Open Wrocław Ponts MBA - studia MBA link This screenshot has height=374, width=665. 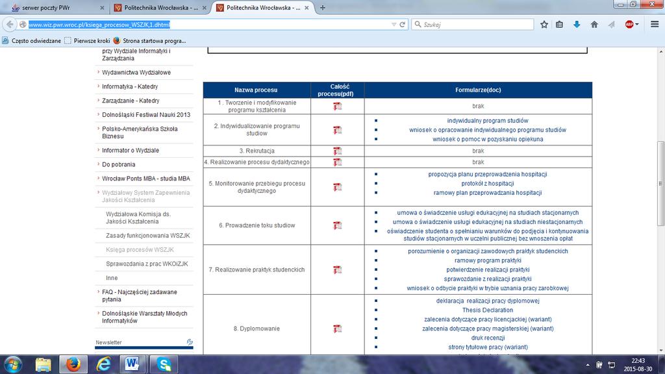point(146,179)
